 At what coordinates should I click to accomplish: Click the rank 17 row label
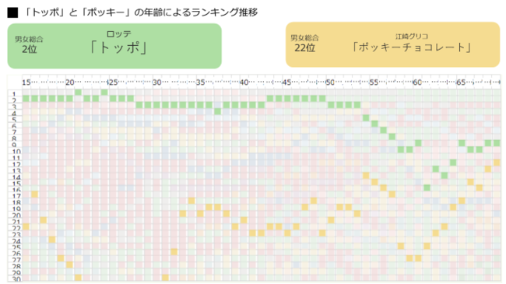coord(16,196)
